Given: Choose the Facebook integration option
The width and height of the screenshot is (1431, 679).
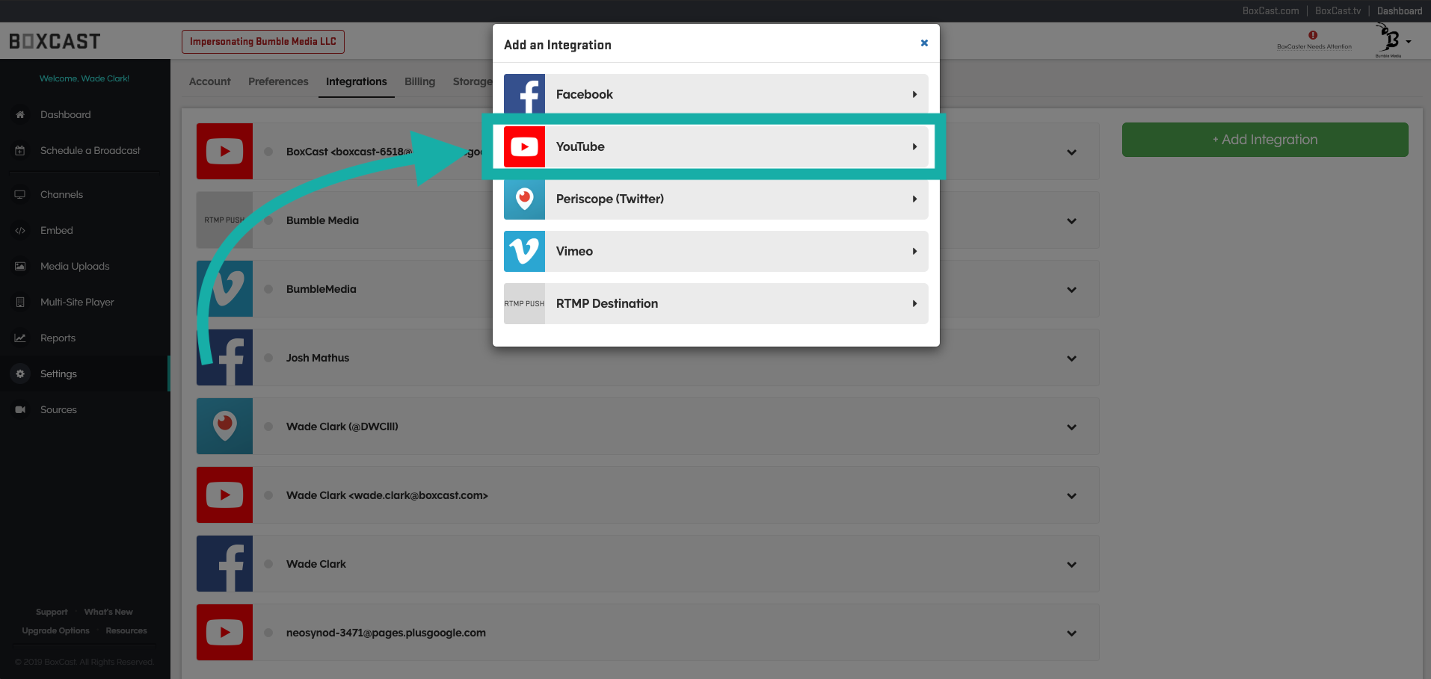Looking at the screenshot, I should [715, 95].
